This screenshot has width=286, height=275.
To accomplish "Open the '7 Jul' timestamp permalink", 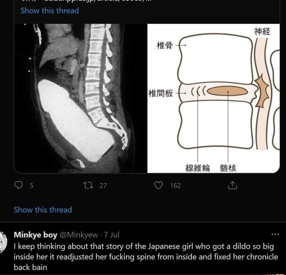I will [x=112, y=235].
